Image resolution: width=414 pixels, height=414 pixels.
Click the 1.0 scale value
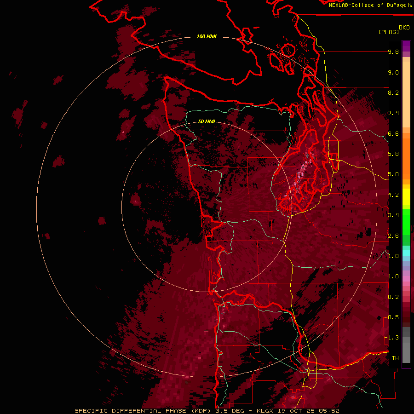pyautogui.click(x=393, y=276)
